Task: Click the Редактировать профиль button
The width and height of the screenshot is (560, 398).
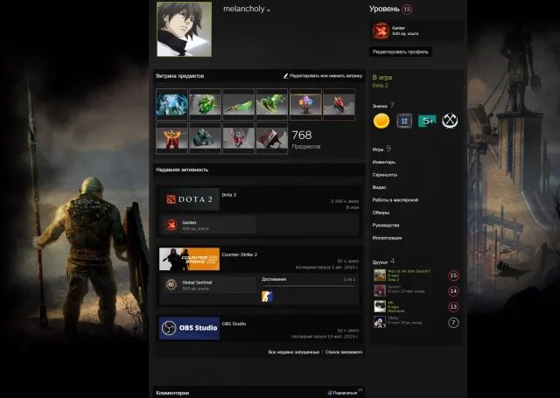Action: coord(401,52)
